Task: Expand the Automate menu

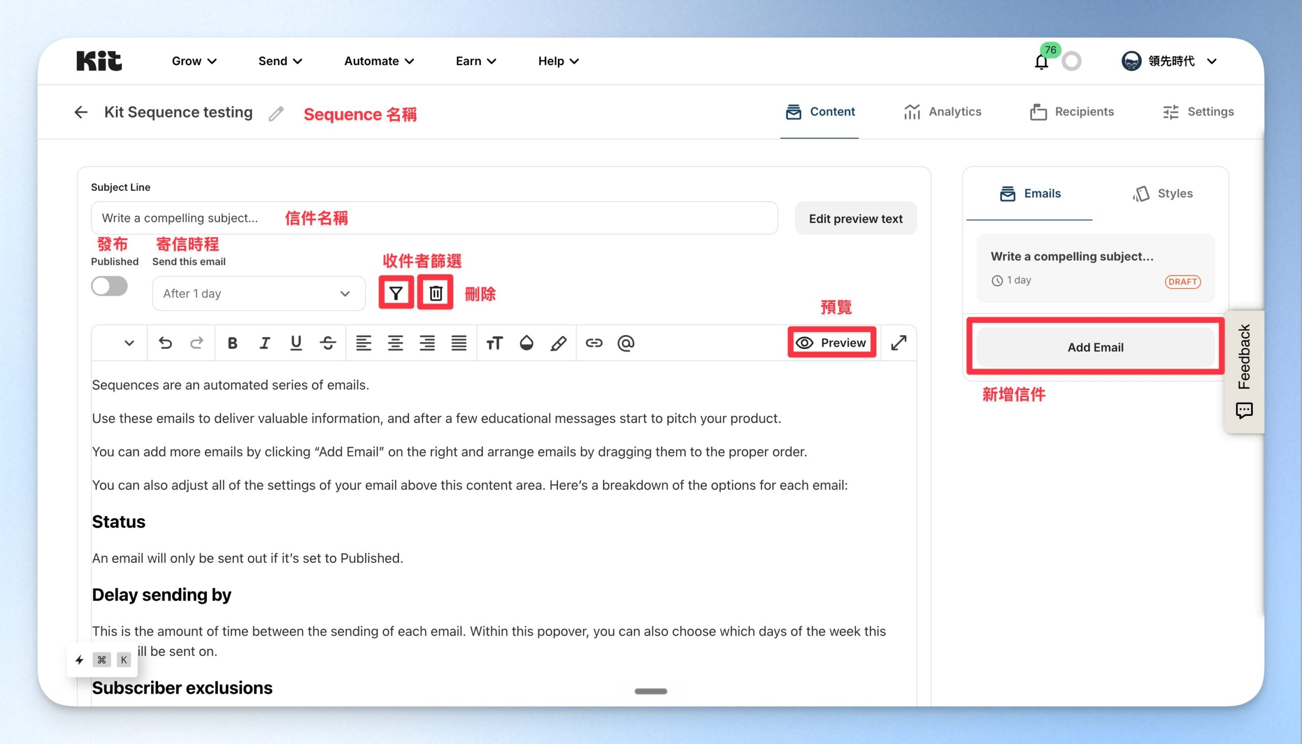Action: [x=379, y=61]
